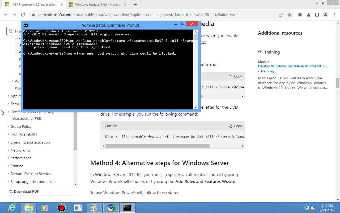
Task: Click the filter by title box
Action: [14, 31]
